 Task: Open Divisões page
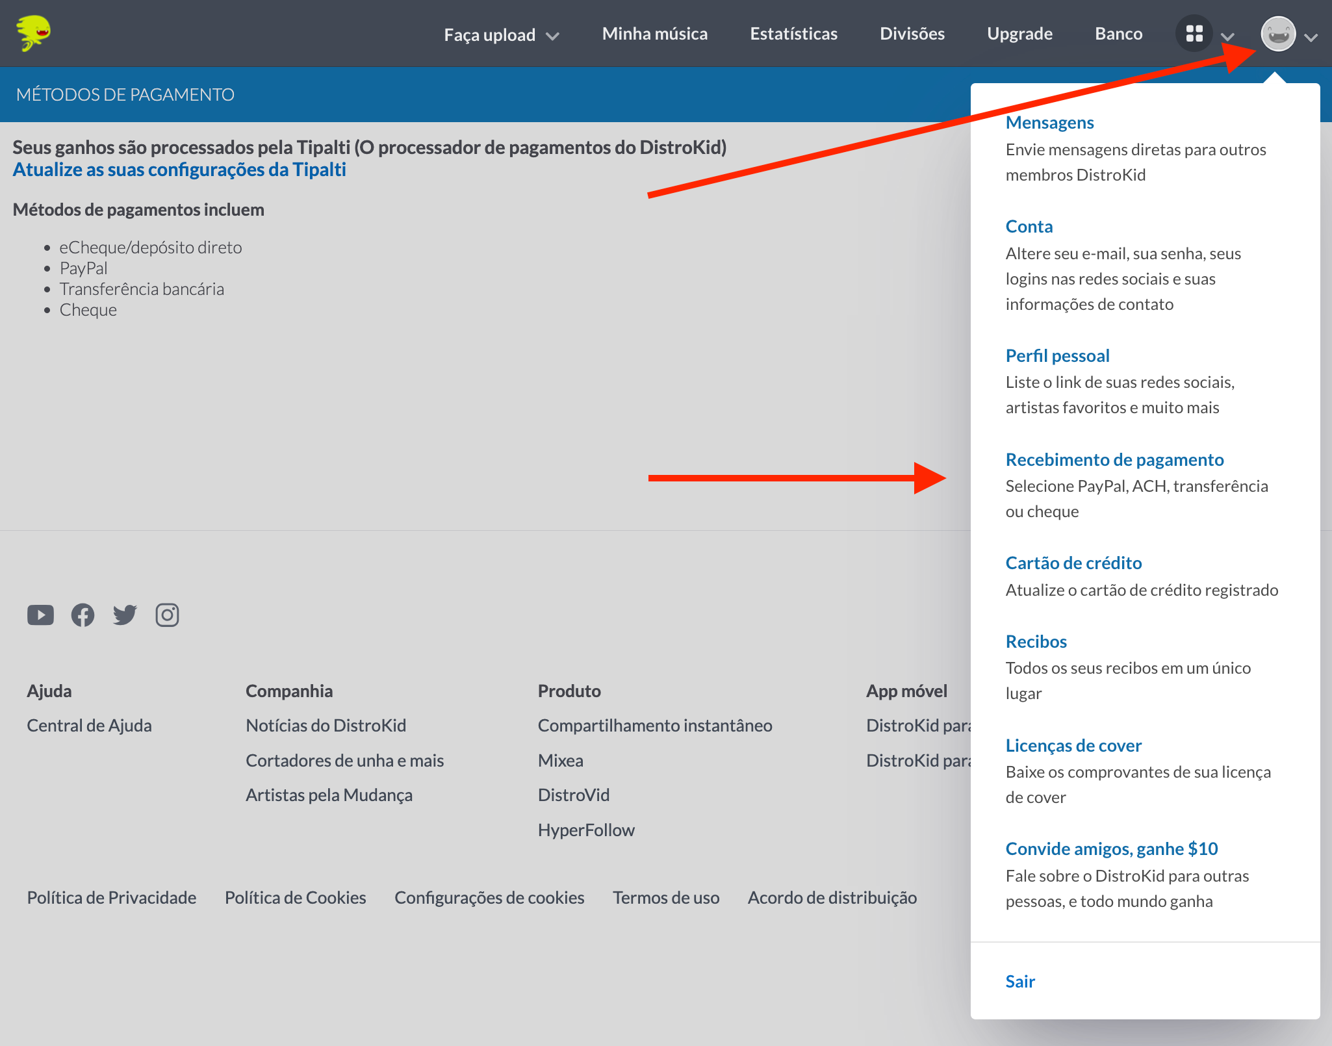912,34
